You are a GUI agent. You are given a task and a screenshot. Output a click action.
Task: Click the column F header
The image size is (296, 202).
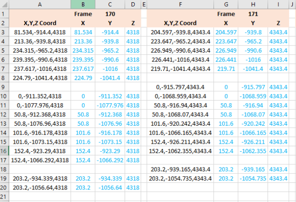pos(180,4)
